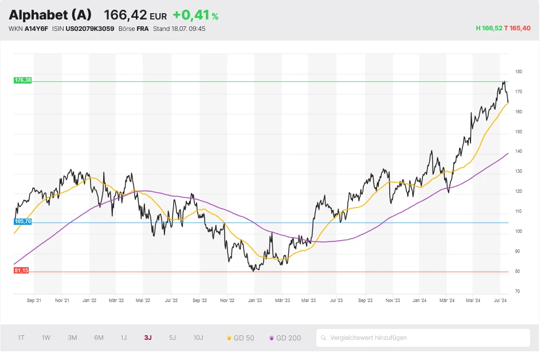This screenshot has width=541, height=353.
Task: Change chart period to 5J
Action: (173, 338)
